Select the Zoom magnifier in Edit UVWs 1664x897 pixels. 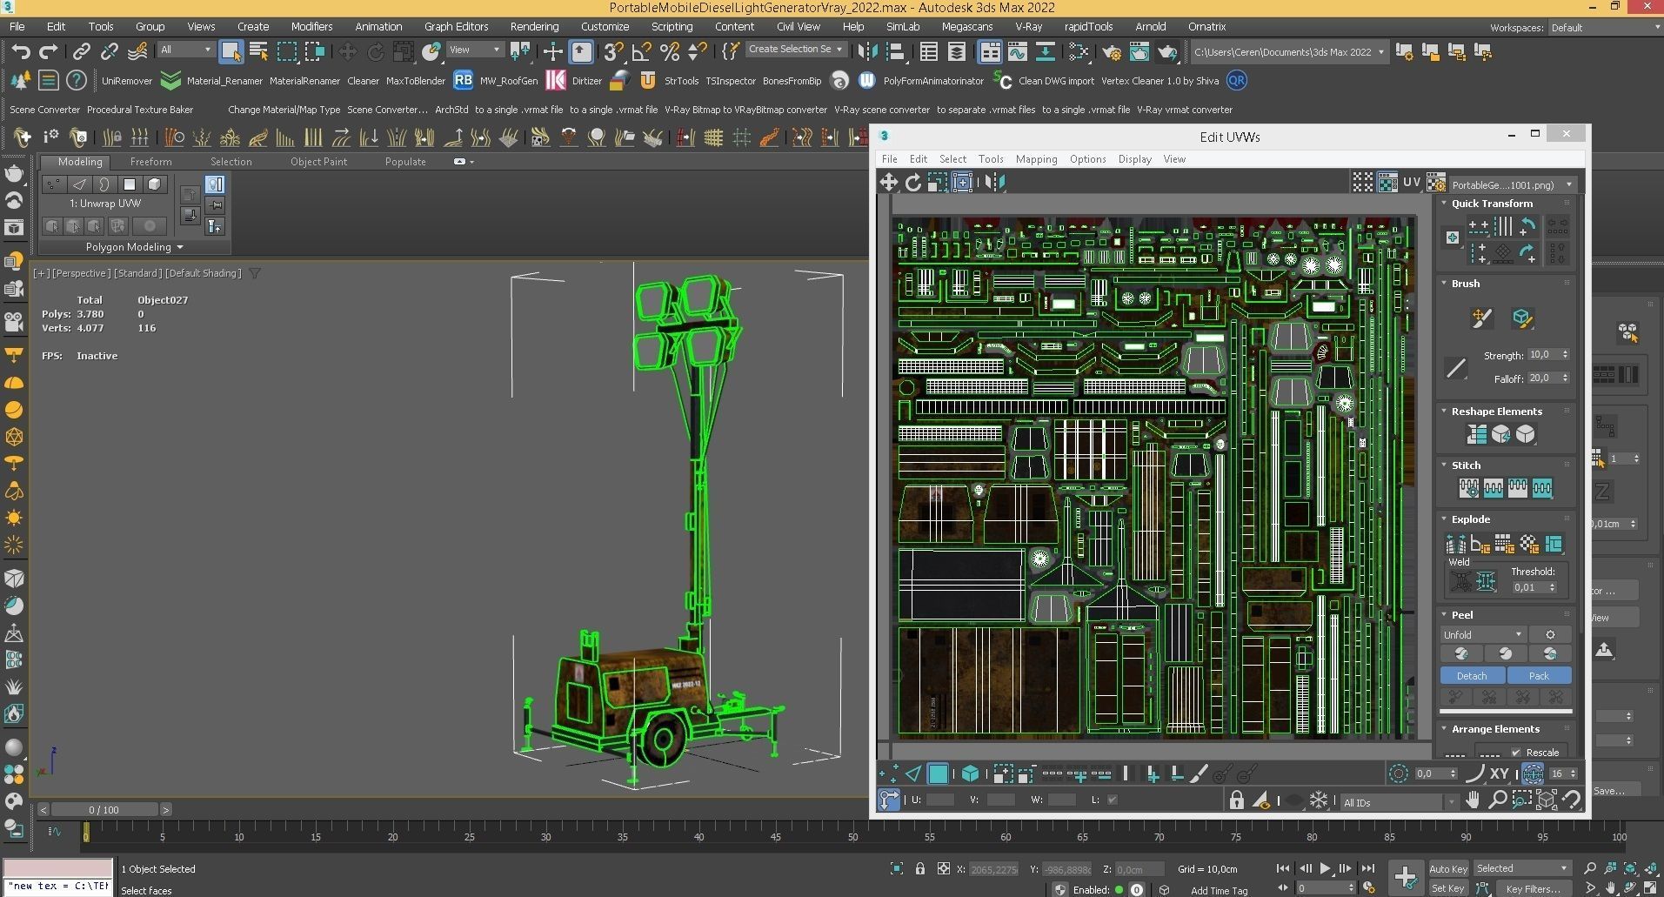tap(1497, 800)
